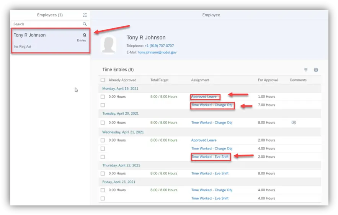Tick the Thursday April 22 entry checkbox

103,174
